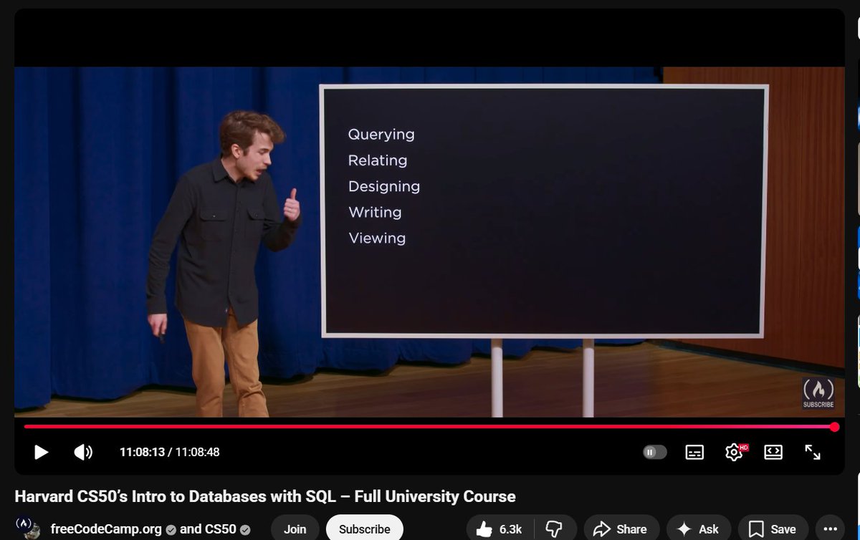The height and width of the screenshot is (540, 860).
Task: Open the video settings gear
Action: pyautogui.click(x=734, y=452)
